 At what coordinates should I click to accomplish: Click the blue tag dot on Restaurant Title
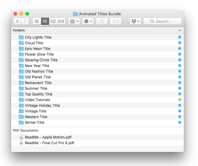pyautogui.click(x=180, y=83)
